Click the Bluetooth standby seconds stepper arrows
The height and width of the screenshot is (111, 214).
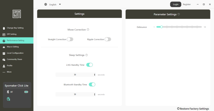[x=95, y=94]
